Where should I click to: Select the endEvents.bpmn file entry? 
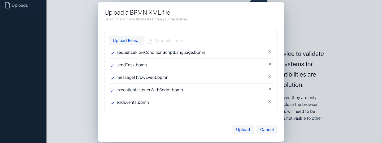[x=132, y=102]
